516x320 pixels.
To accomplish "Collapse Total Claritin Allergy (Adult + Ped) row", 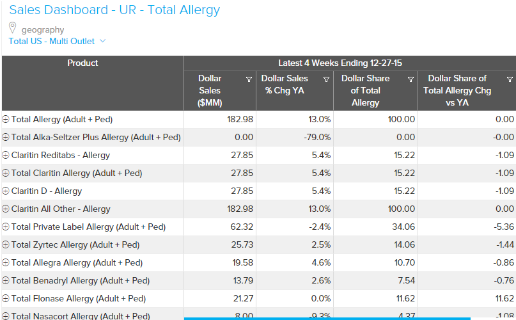I will (x=6, y=173).
